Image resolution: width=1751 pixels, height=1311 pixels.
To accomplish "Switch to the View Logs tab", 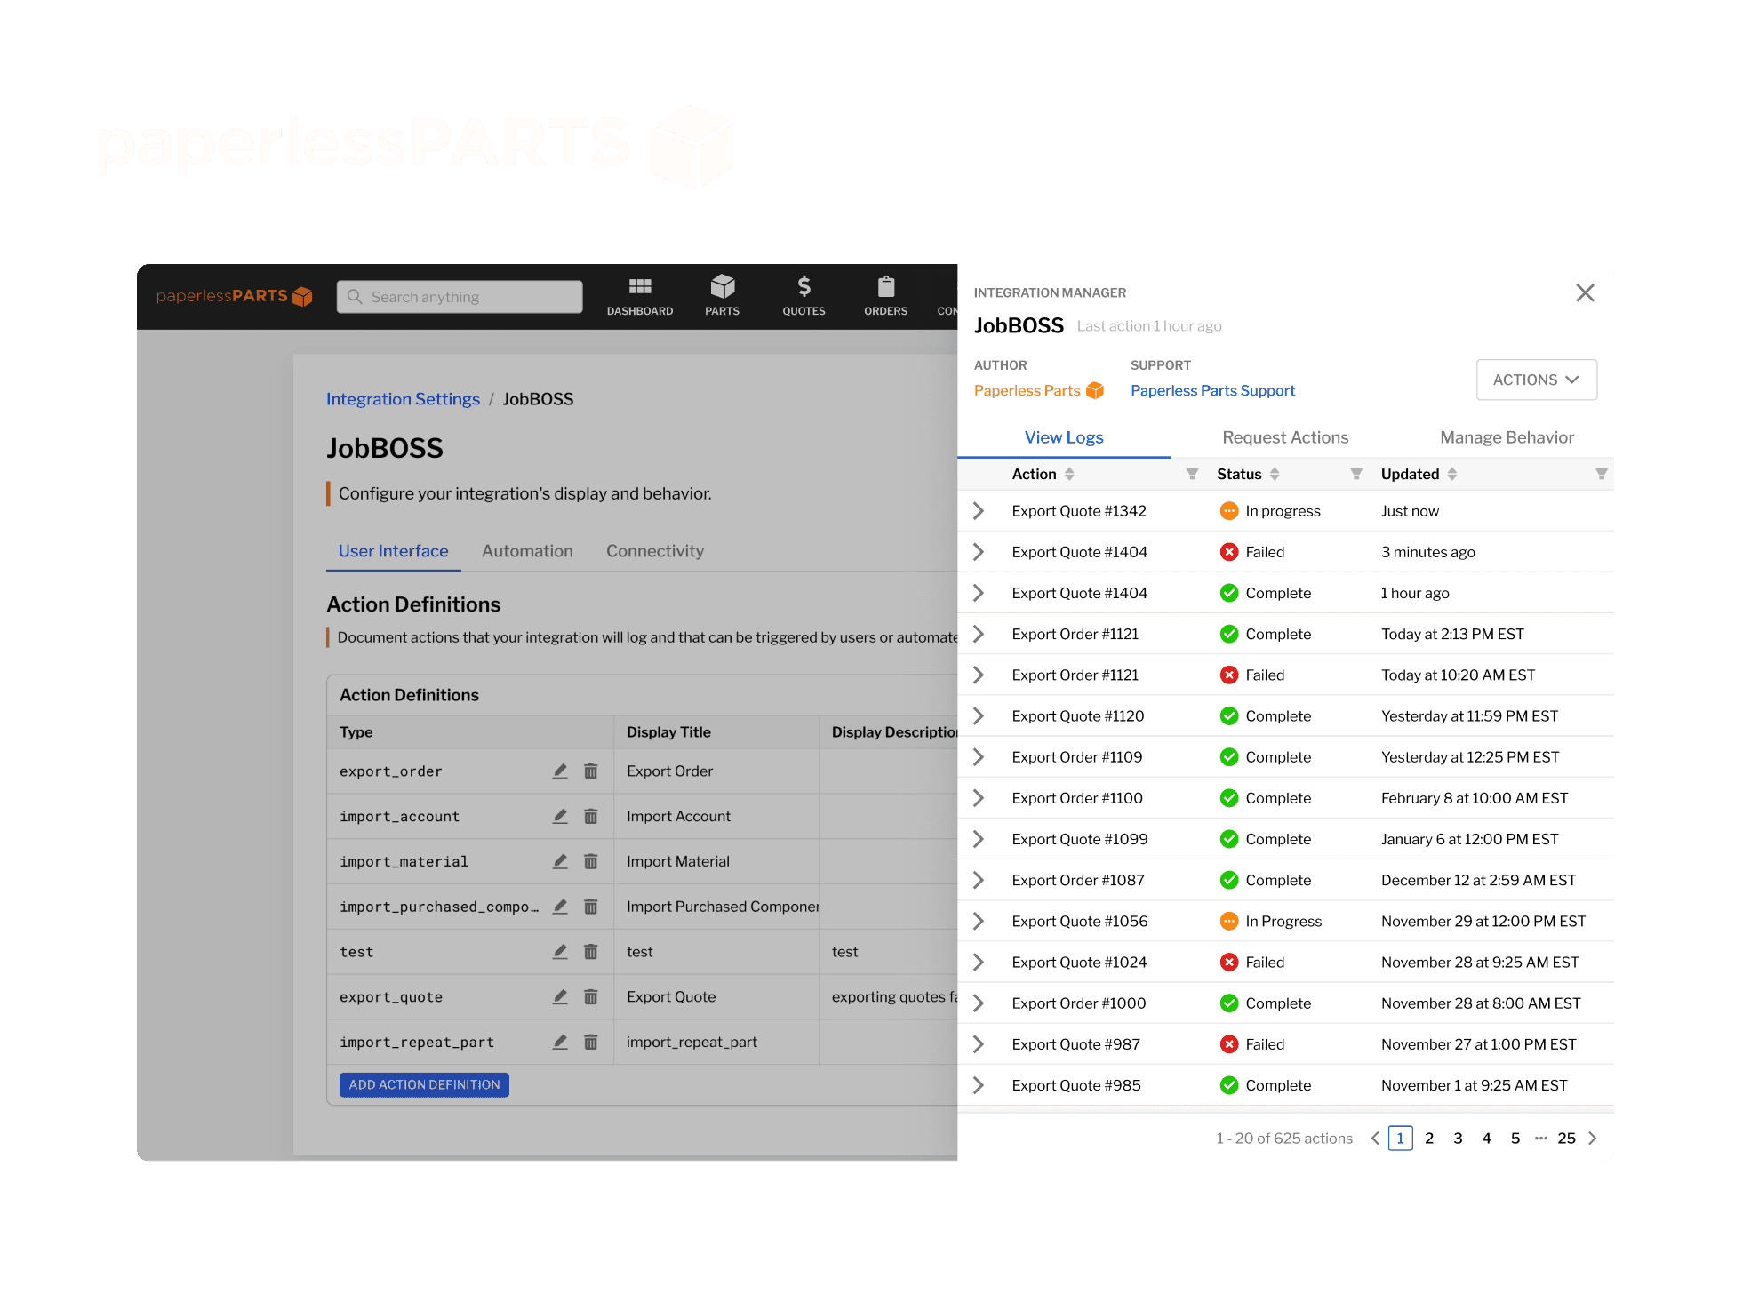I will [x=1064, y=437].
